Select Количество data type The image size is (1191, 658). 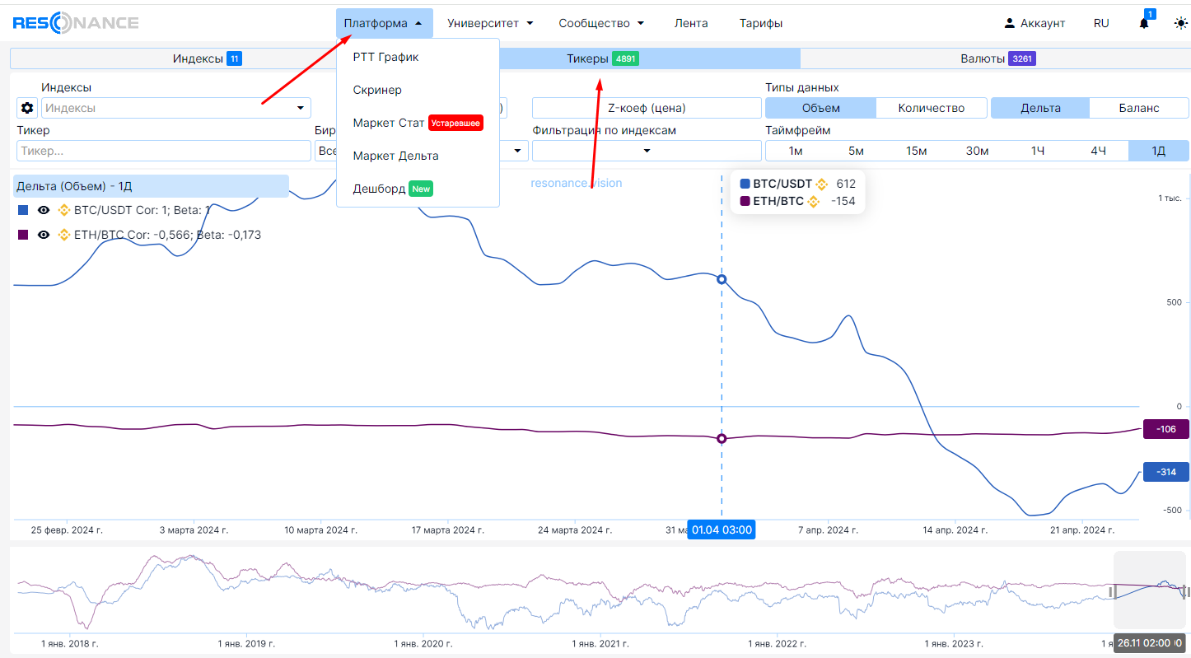click(x=932, y=108)
